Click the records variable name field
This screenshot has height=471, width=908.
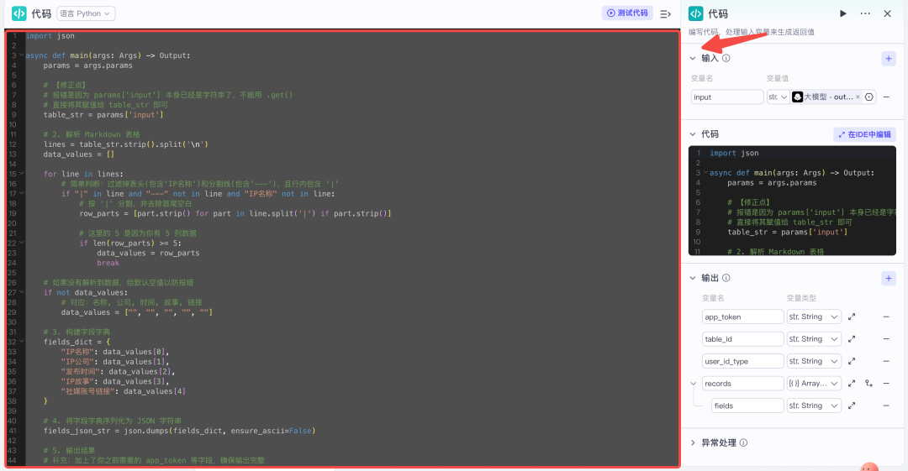coord(742,384)
